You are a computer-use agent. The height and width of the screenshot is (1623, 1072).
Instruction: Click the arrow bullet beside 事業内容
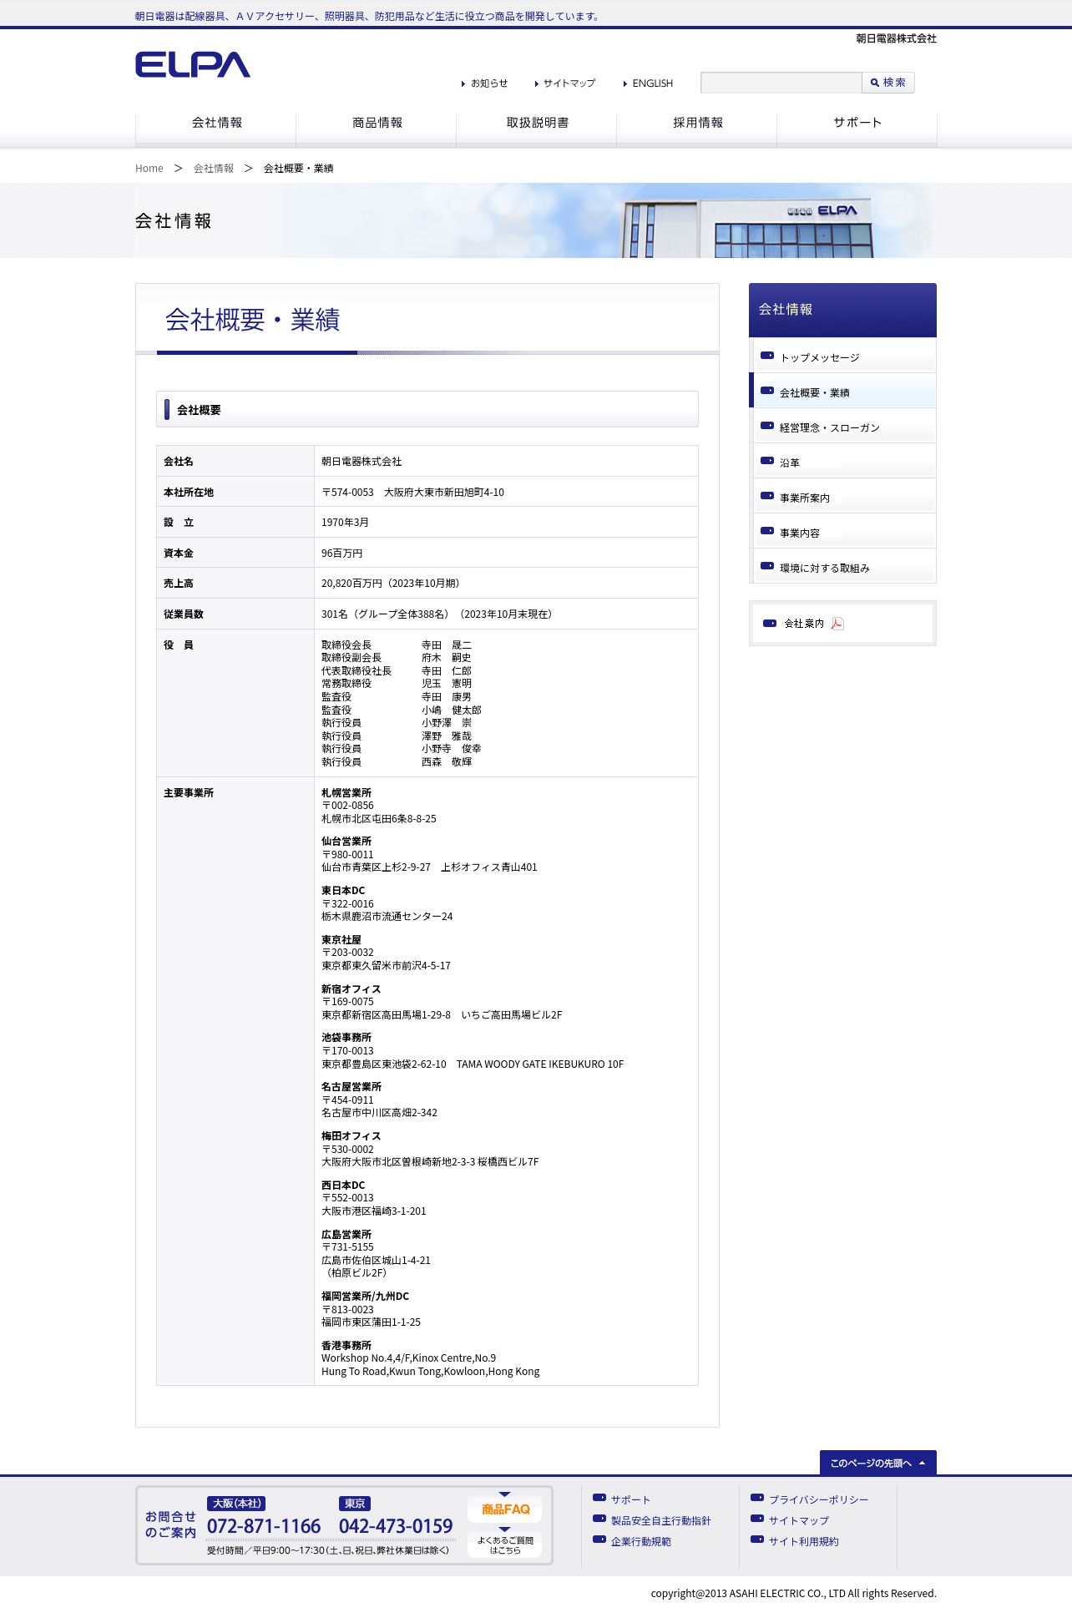[x=767, y=531]
